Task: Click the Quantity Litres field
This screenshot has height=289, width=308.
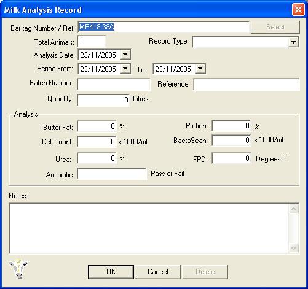Action: point(103,100)
